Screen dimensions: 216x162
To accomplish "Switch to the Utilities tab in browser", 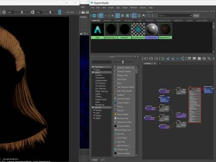I will [117, 20].
